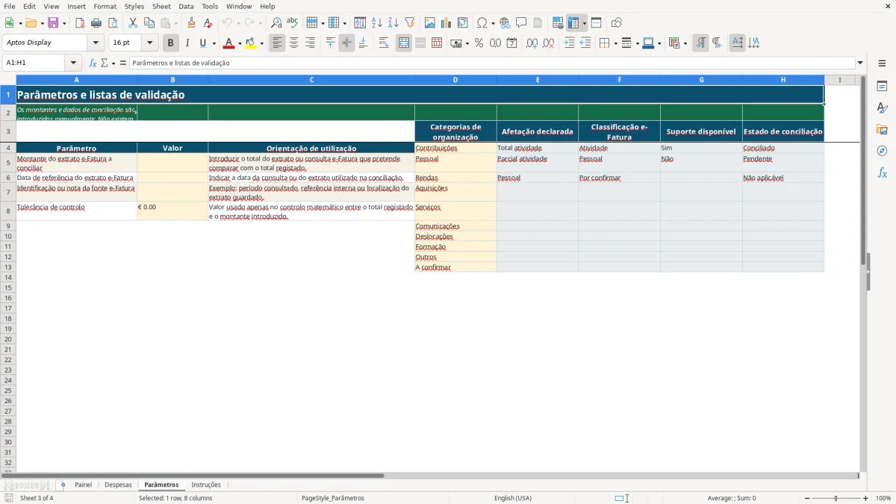Activate the Clone Formatting paintbrush
Viewport: 896px width, 504px height.
click(x=192, y=23)
